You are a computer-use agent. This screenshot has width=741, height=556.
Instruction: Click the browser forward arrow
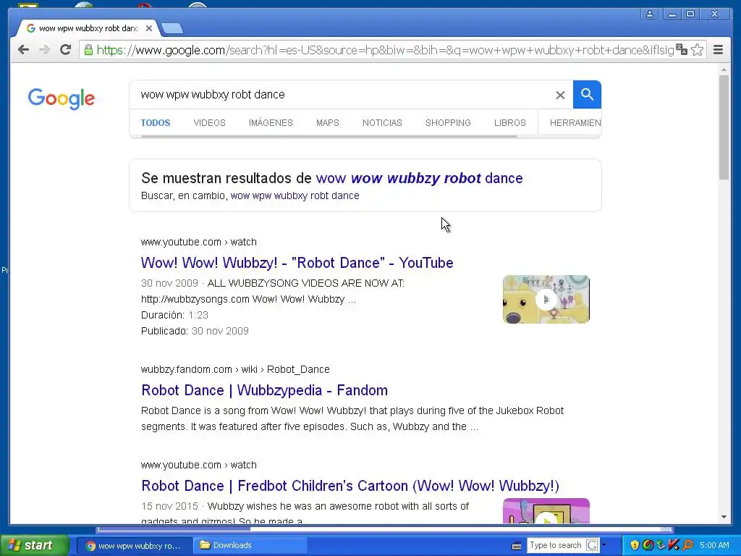44,50
